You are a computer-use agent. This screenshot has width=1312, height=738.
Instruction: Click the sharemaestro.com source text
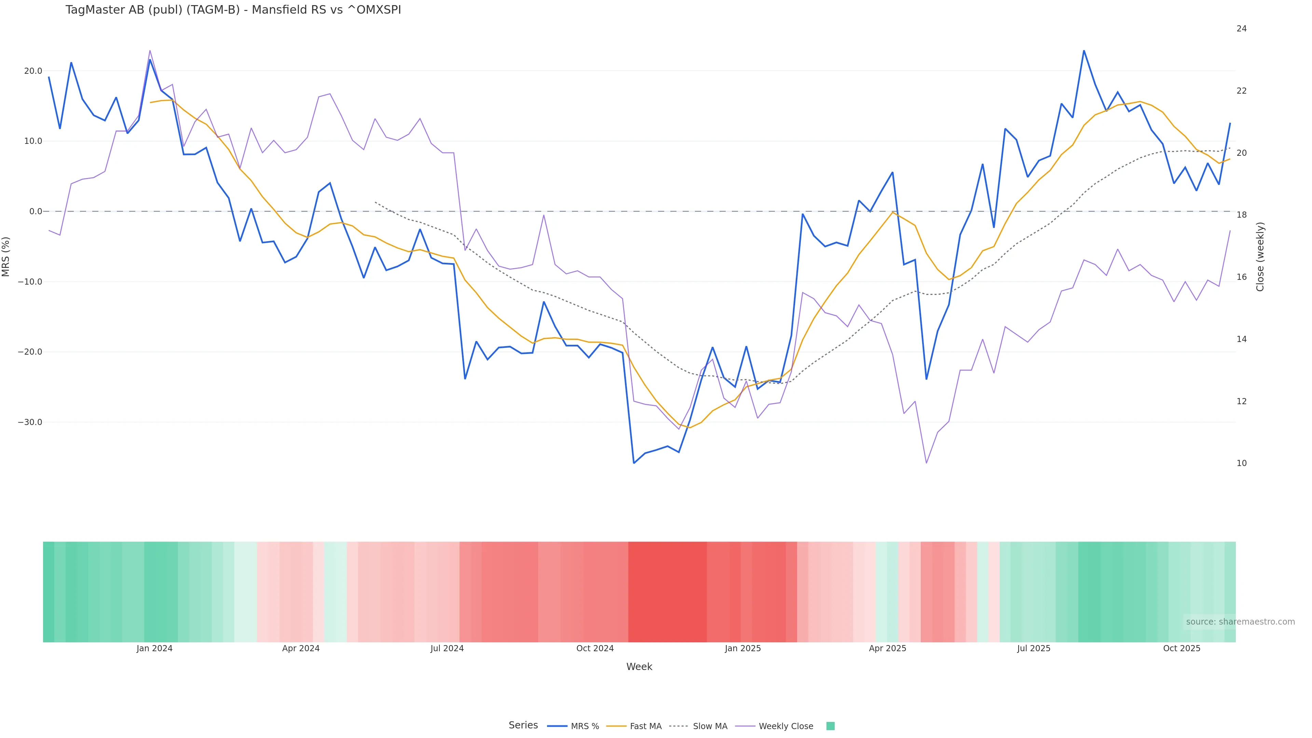1240,622
